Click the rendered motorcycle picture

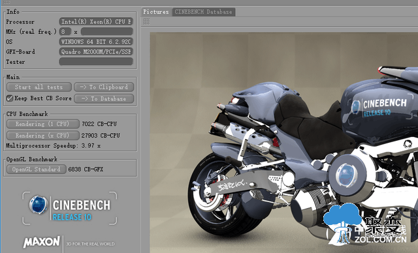283,142
